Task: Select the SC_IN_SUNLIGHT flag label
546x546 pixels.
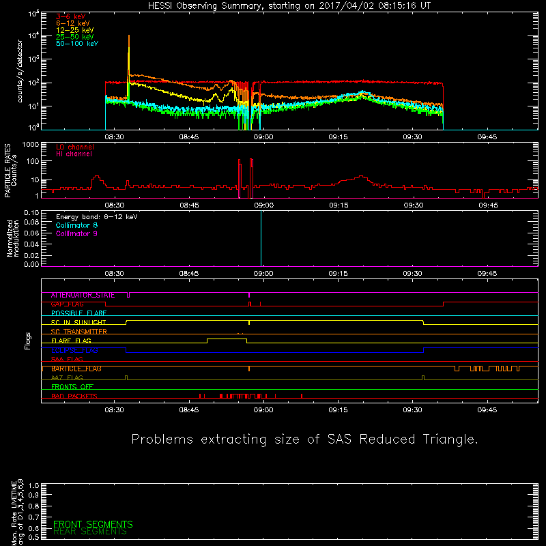Action: click(x=78, y=322)
